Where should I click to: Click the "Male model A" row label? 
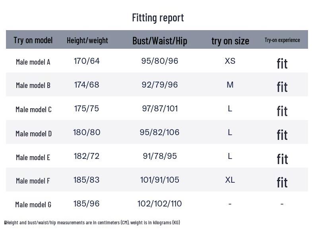point(33,62)
